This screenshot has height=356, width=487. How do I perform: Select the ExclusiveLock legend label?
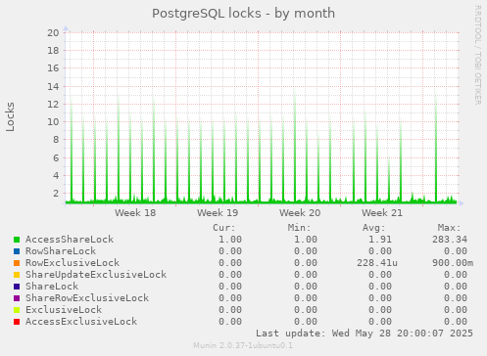(x=64, y=310)
